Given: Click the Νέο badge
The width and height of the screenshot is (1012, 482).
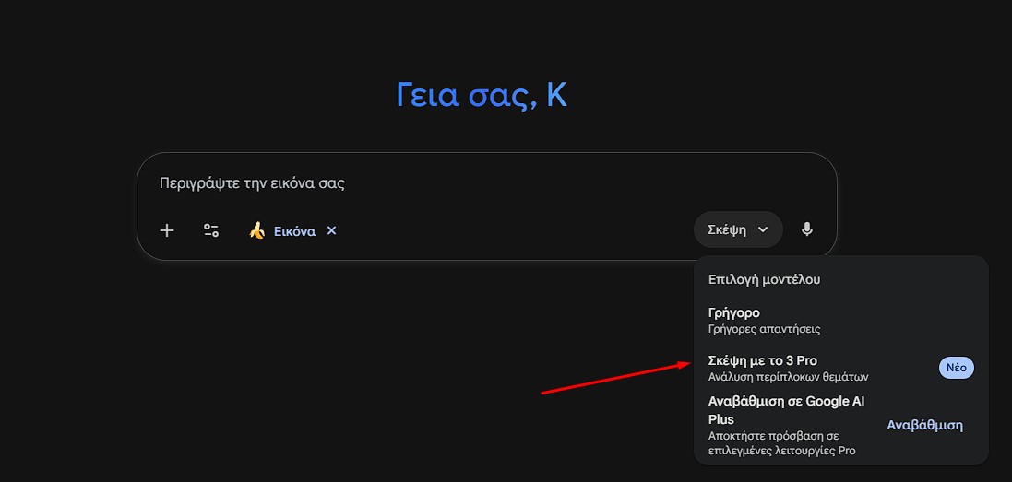Looking at the screenshot, I should [957, 368].
